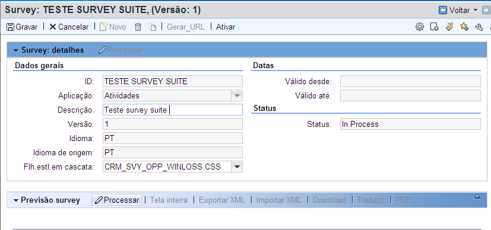Click the Válido até date field
491x230 pixels.
(410, 95)
